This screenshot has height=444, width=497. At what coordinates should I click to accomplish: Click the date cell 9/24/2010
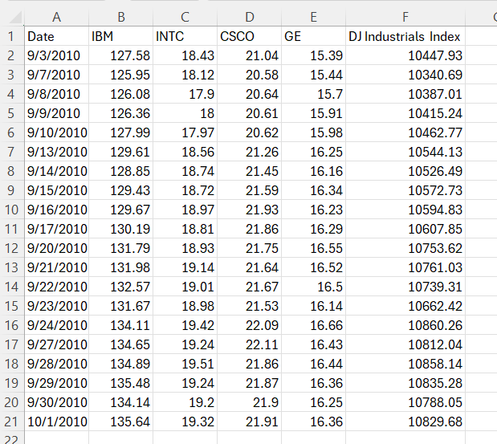(x=57, y=325)
